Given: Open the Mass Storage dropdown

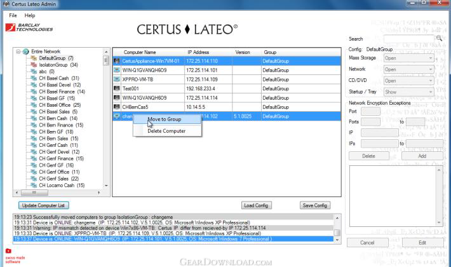Looking at the screenshot, I should click(408, 58).
